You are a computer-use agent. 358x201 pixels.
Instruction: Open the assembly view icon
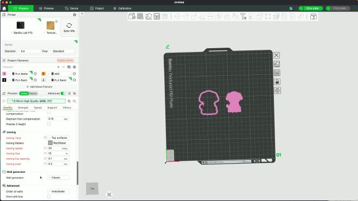(314, 16)
